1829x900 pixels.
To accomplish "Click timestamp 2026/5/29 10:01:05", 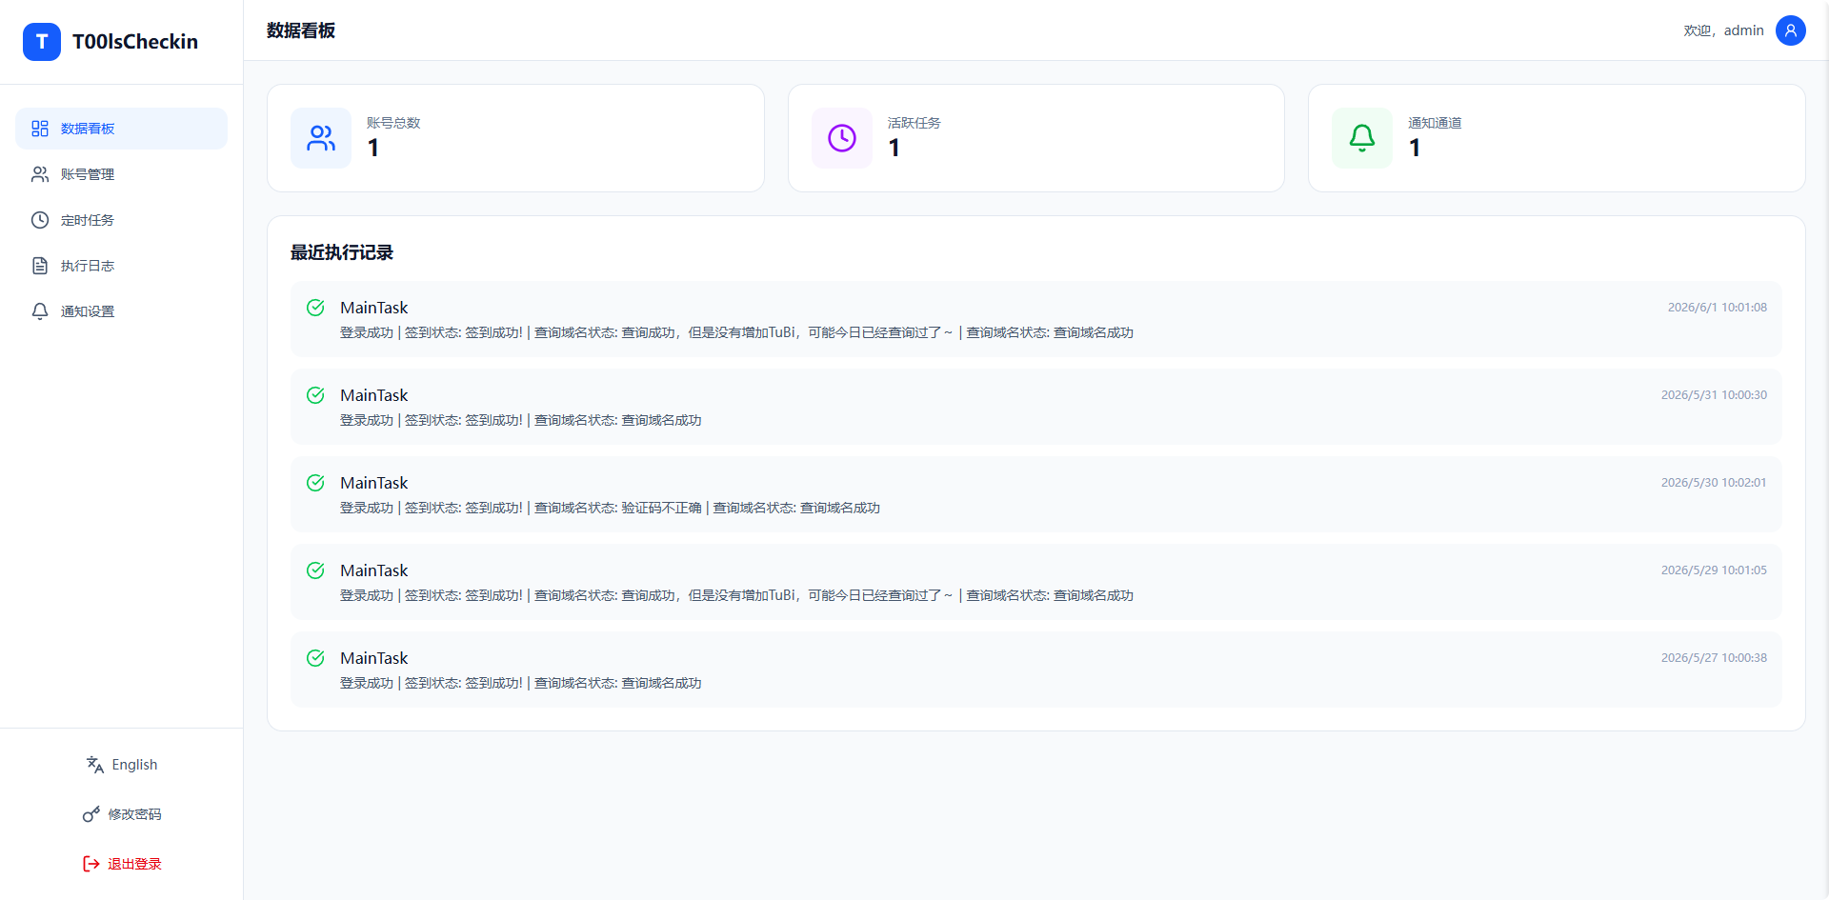I will 1714,570.
